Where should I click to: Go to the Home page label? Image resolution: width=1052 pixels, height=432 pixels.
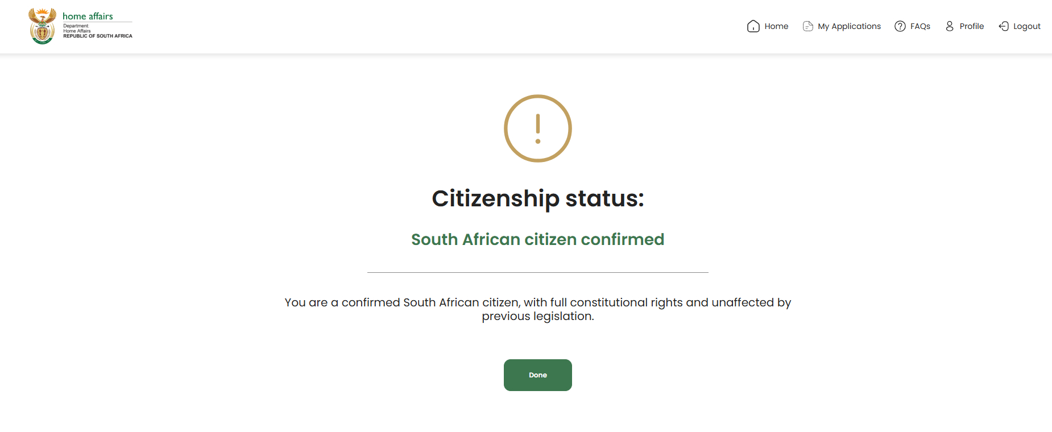click(x=776, y=26)
